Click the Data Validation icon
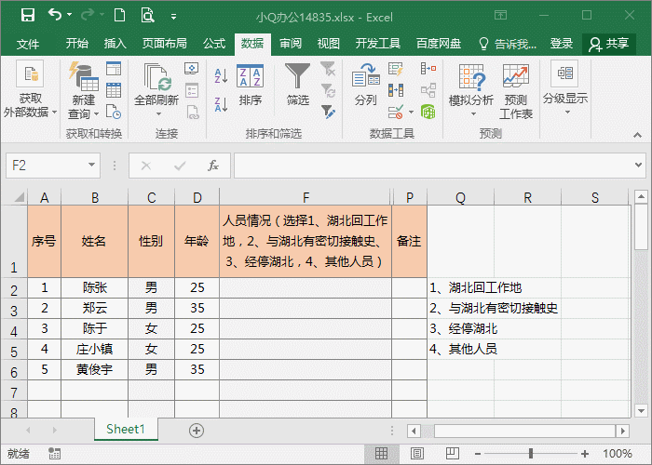 point(396,112)
